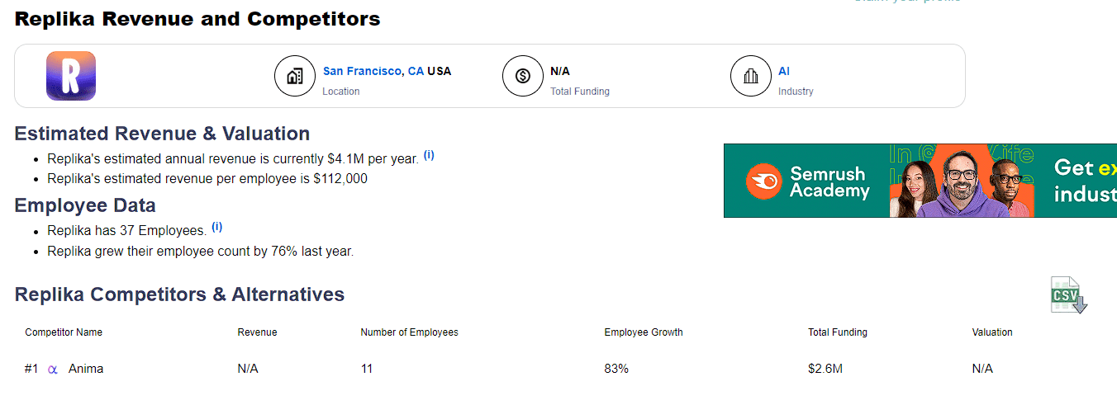The width and height of the screenshot is (1117, 405).
Task: Open the Anima competitor page
Action: point(86,369)
